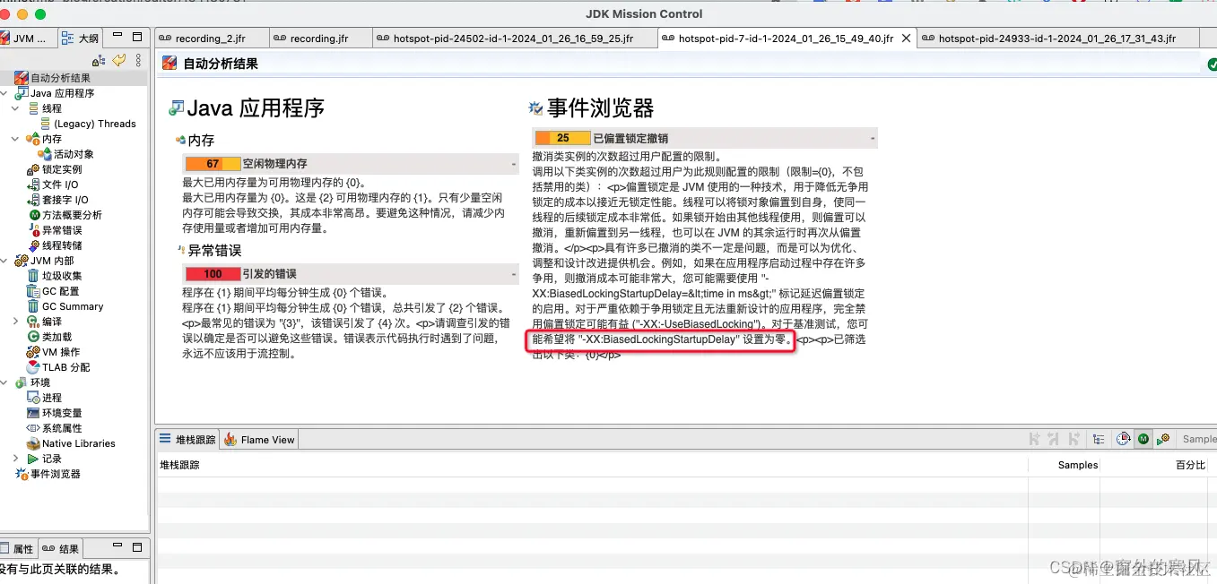Open 环境变量 page
Image resolution: width=1217 pixels, height=584 pixels.
click(62, 413)
